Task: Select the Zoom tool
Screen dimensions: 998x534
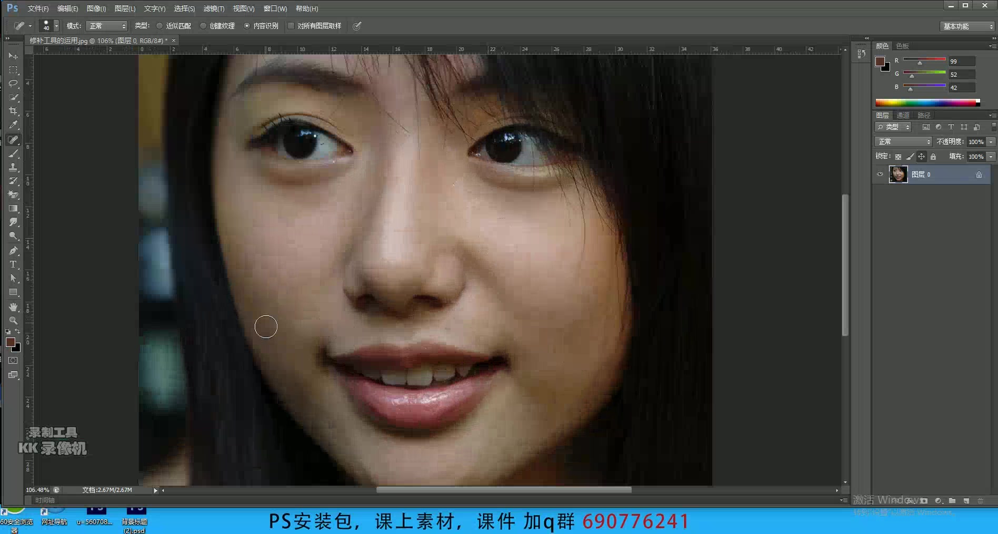Action: (x=13, y=320)
